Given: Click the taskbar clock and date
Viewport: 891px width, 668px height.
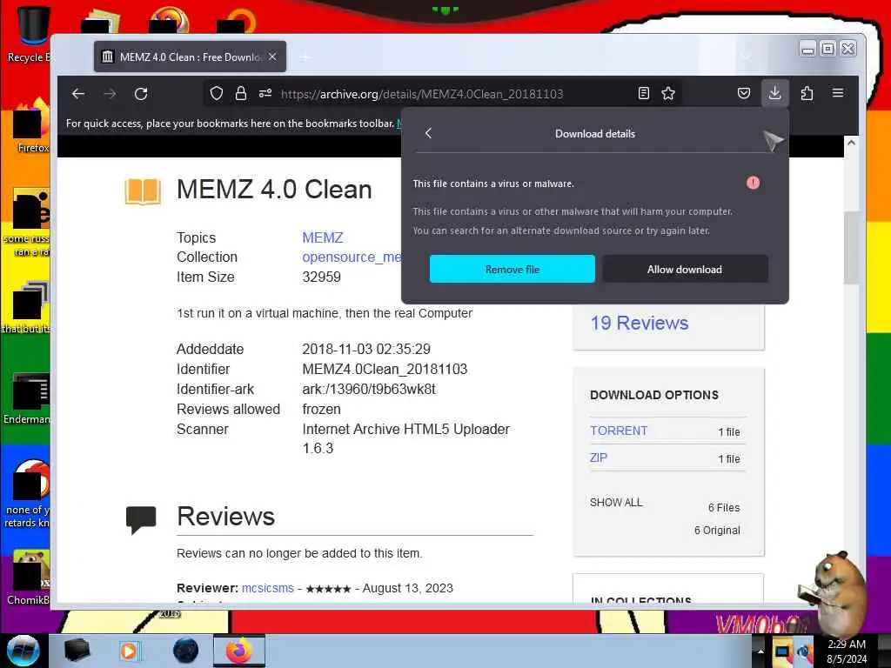Looking at the screenshot, I should 847,651.
